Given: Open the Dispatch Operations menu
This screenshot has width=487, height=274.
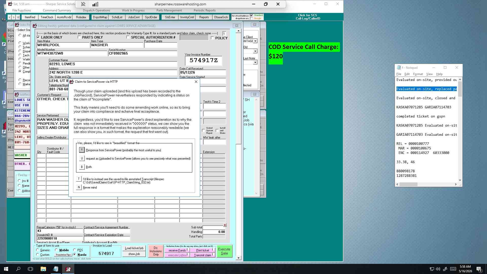Looking at the screenshot, I should (96, 10).
